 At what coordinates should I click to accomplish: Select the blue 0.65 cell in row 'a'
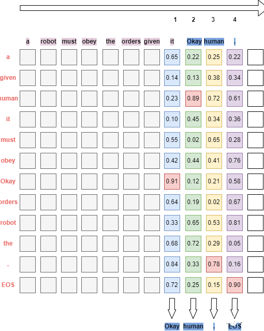[172, 57]
